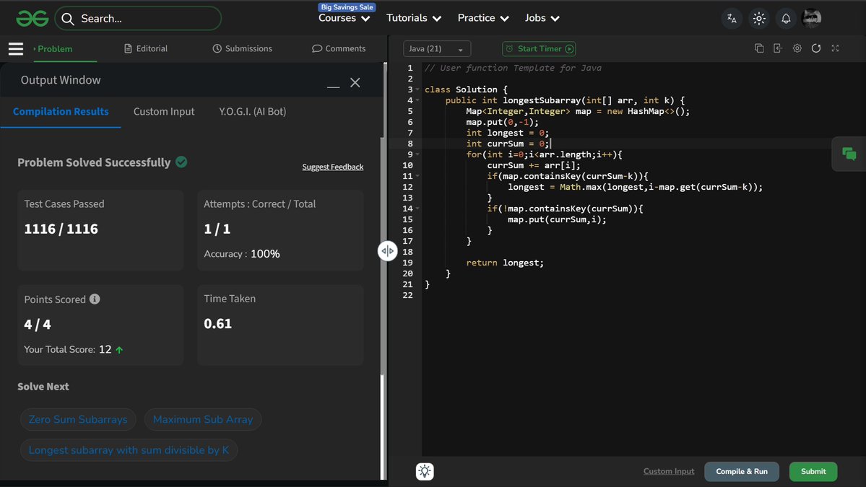
Task: Click the Time Taken 0.61 value
Action: pos(217,324)
